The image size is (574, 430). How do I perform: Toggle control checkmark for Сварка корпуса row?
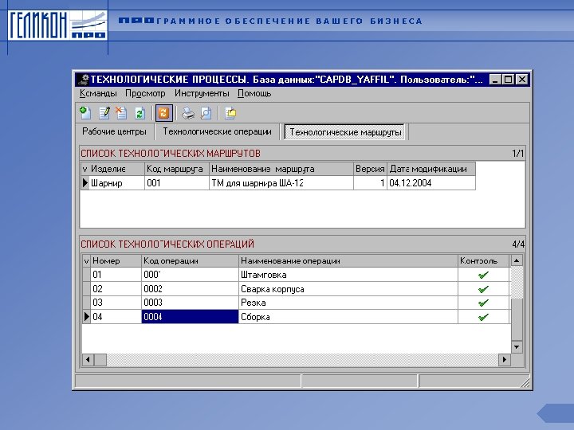484,289
